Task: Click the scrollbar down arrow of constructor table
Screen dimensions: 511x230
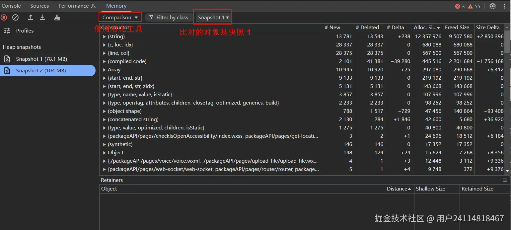Action: (x=507, y=171)
